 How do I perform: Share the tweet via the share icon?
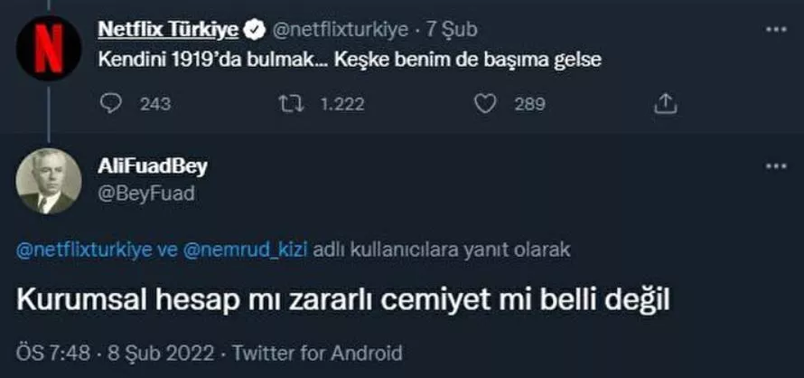pos(665,104)
